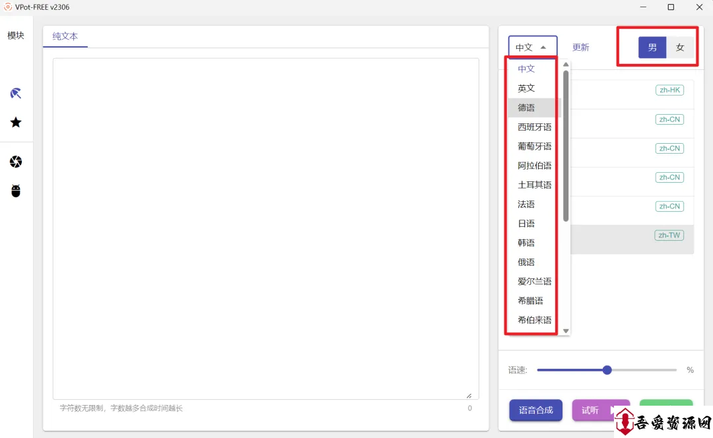Collapse the 中文 language dropdown
This screenshot has width=713, height=438.
(x=533, y=47)
